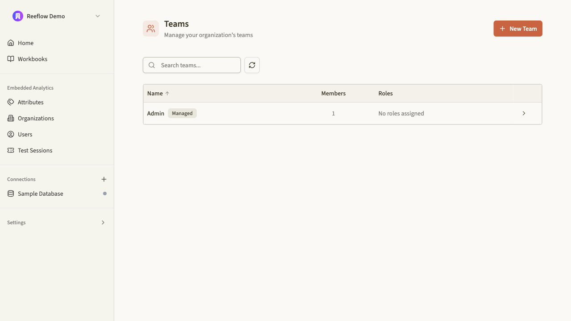Add a new connection with plus icon
Screen dimensions: 571x321
tap(103, 179)
